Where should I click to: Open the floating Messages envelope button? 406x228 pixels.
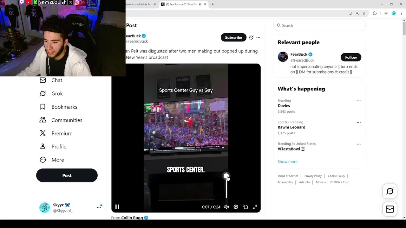click(390, 209)
